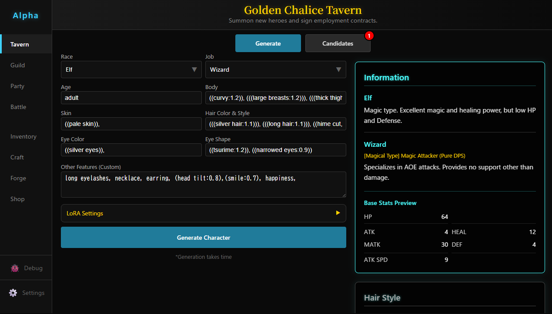Click the Generate Character button
The height and width of the screenshot is (314, 552).
pyautogui.click(x=204, y=238)
